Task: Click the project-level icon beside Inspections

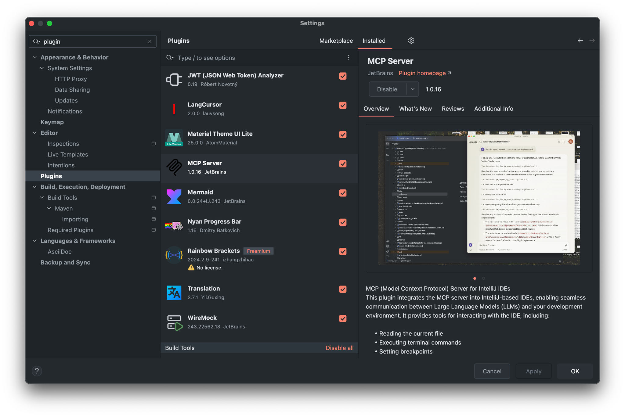Action: (154, 144)
